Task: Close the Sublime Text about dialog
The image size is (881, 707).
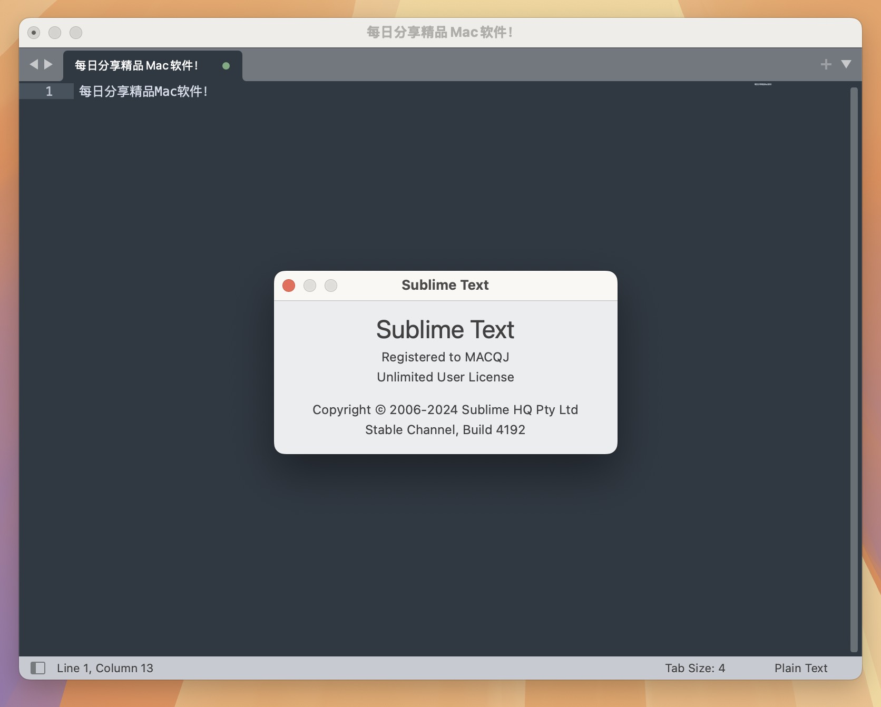Action: (289, 286)
